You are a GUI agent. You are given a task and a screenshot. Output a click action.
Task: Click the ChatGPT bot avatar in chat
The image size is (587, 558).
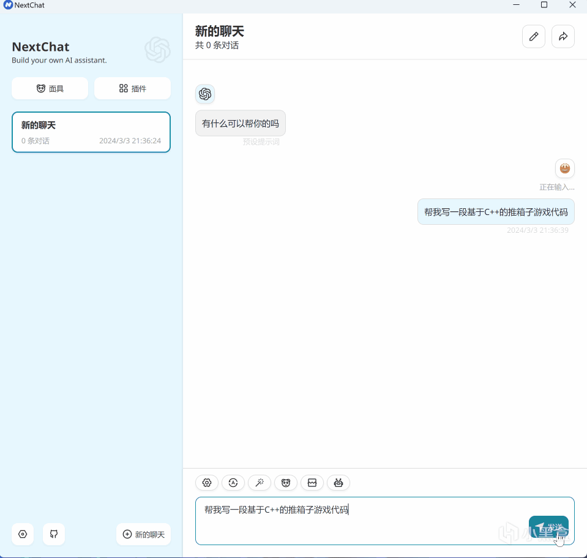205,94
